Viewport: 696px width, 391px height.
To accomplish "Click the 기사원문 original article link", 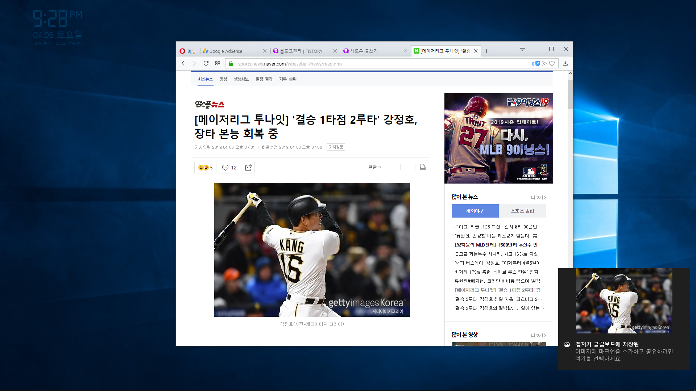I will point(336,147).
